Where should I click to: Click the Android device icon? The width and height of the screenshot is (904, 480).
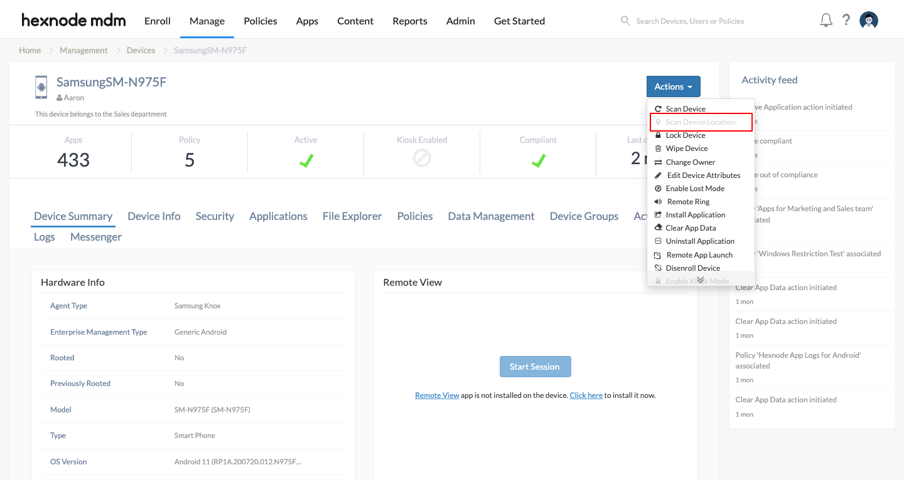point(41,88)
